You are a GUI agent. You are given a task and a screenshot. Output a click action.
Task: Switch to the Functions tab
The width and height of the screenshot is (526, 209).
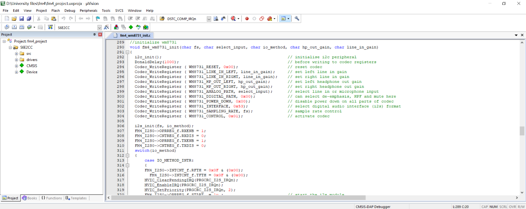(x=52, y=198)
